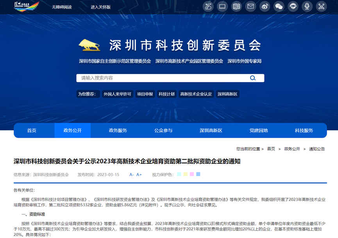
Task: Click the laptop computer icon
Action: pyautogui.click(x=222, y=6)
